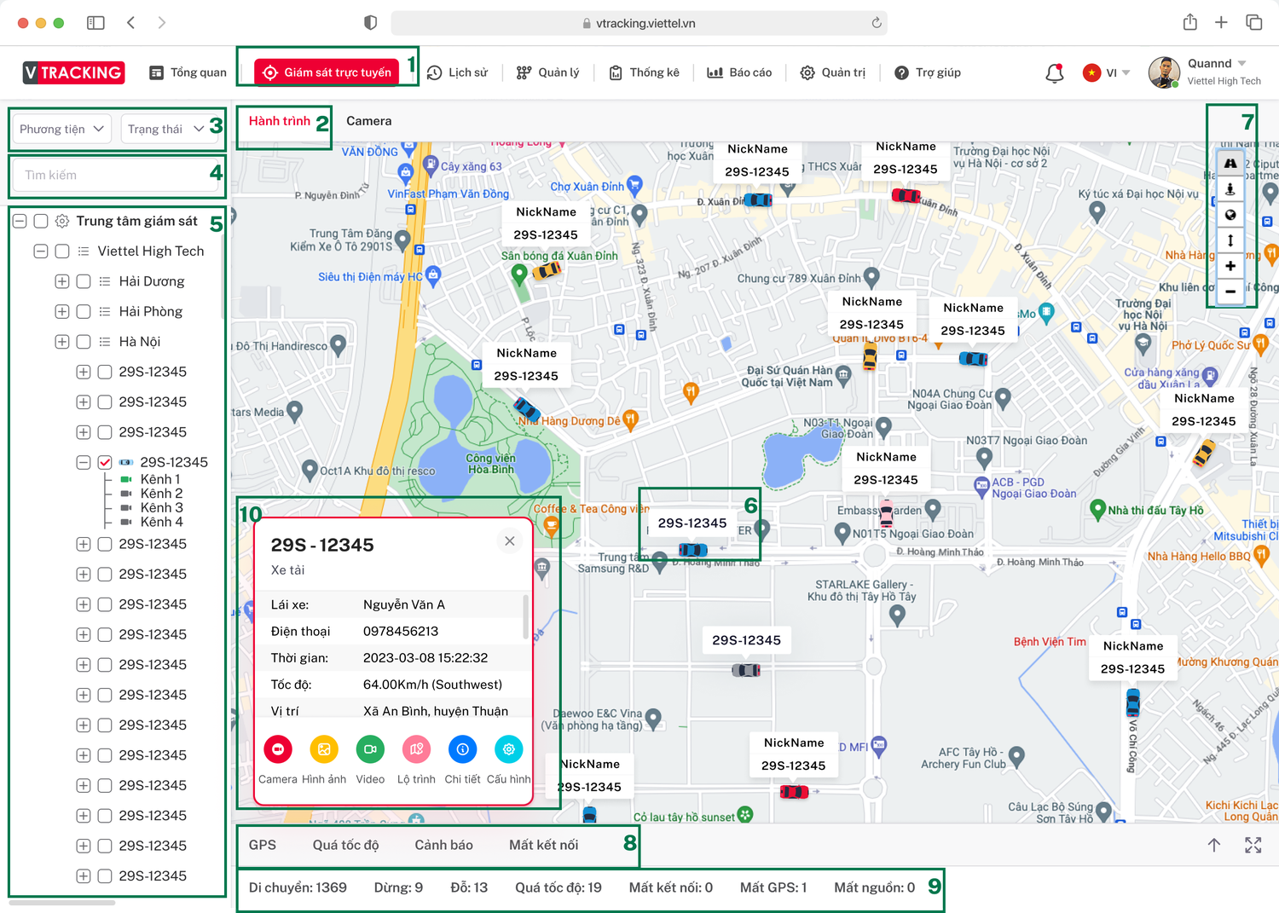
Task: Click the vehicle tree horizontal scrollbar
Action: click(61, 902)
